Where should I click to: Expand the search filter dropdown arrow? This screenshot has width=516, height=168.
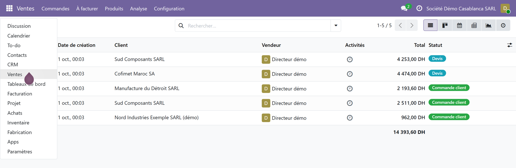point(336,25)
